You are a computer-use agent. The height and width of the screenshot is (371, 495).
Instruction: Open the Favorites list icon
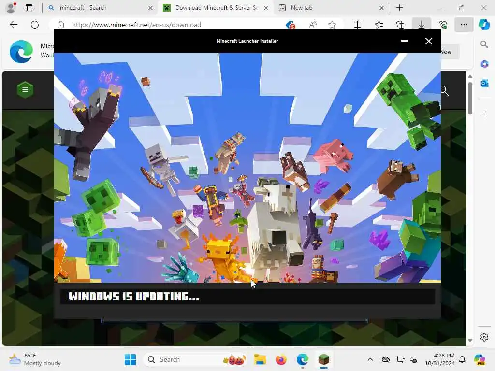click(379, 25)
